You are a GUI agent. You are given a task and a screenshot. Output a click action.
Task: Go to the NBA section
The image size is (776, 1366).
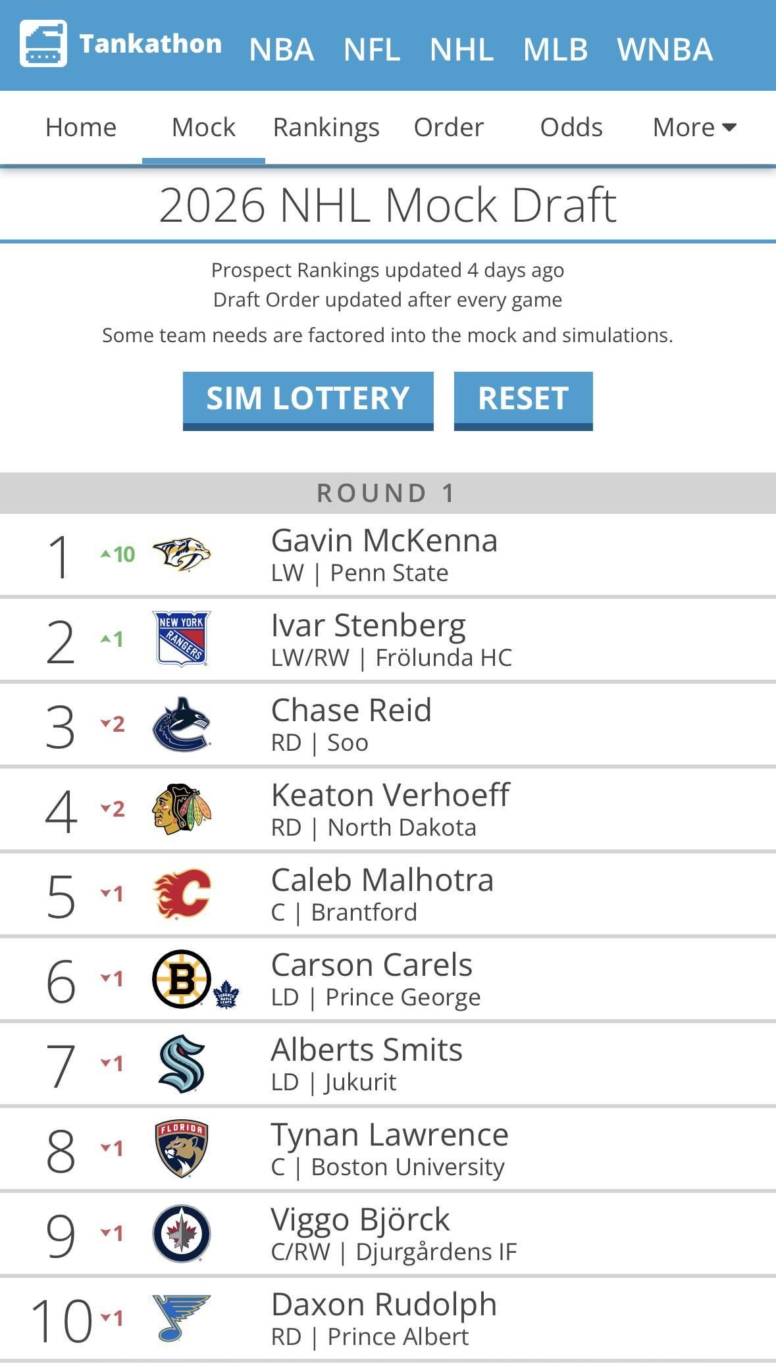coord(282,49)
